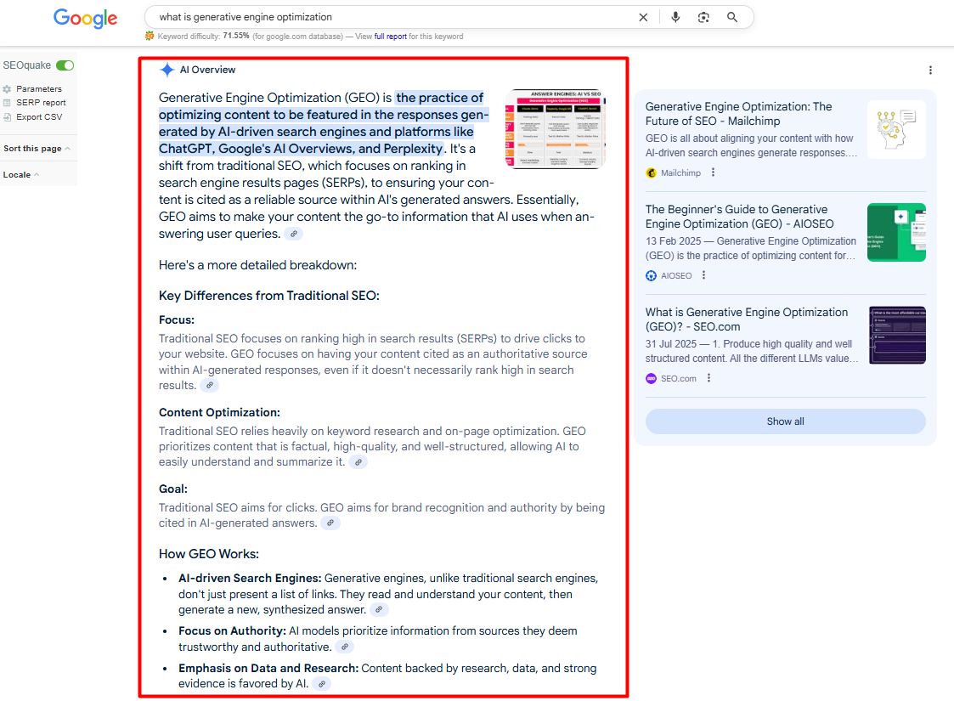Click source link icon after Focus paragraph
The image size is (954, 701).
point(209,386)
